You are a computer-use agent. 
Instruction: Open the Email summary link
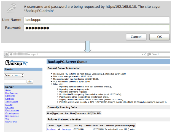pyautogui.click(x=12, y=110)
